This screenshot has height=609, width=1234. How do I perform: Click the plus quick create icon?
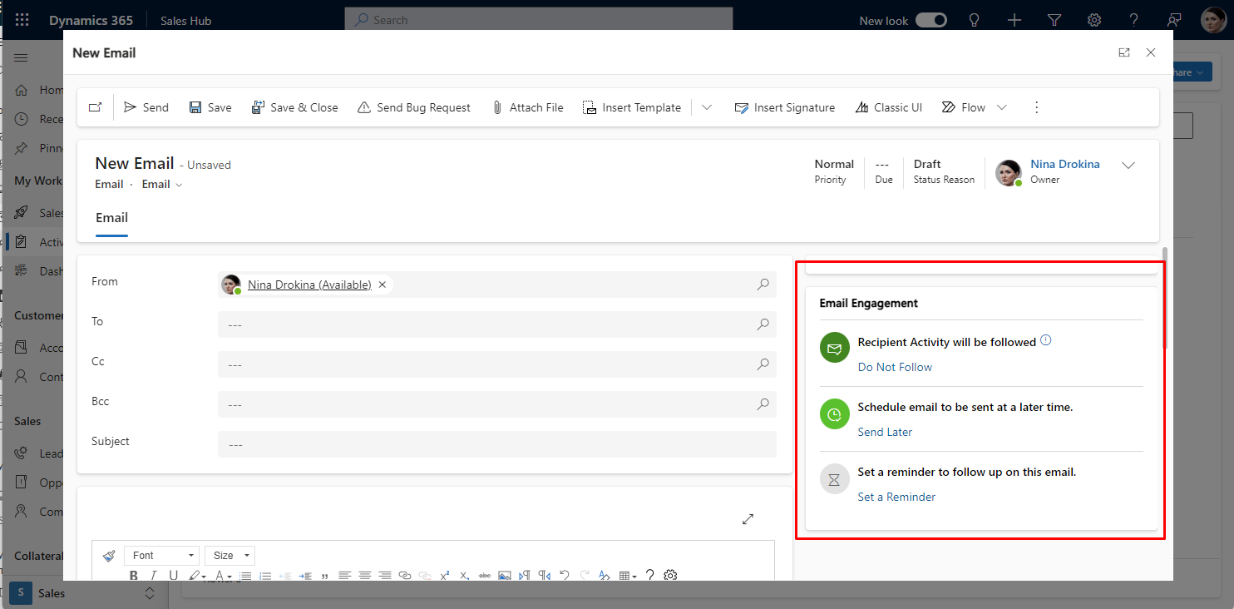pyautogui.click(x=1014, y=20)
